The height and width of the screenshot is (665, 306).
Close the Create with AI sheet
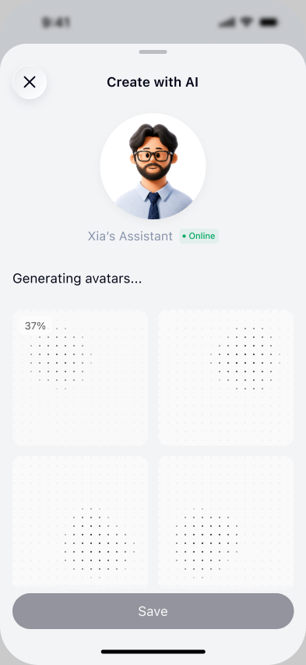30,82
